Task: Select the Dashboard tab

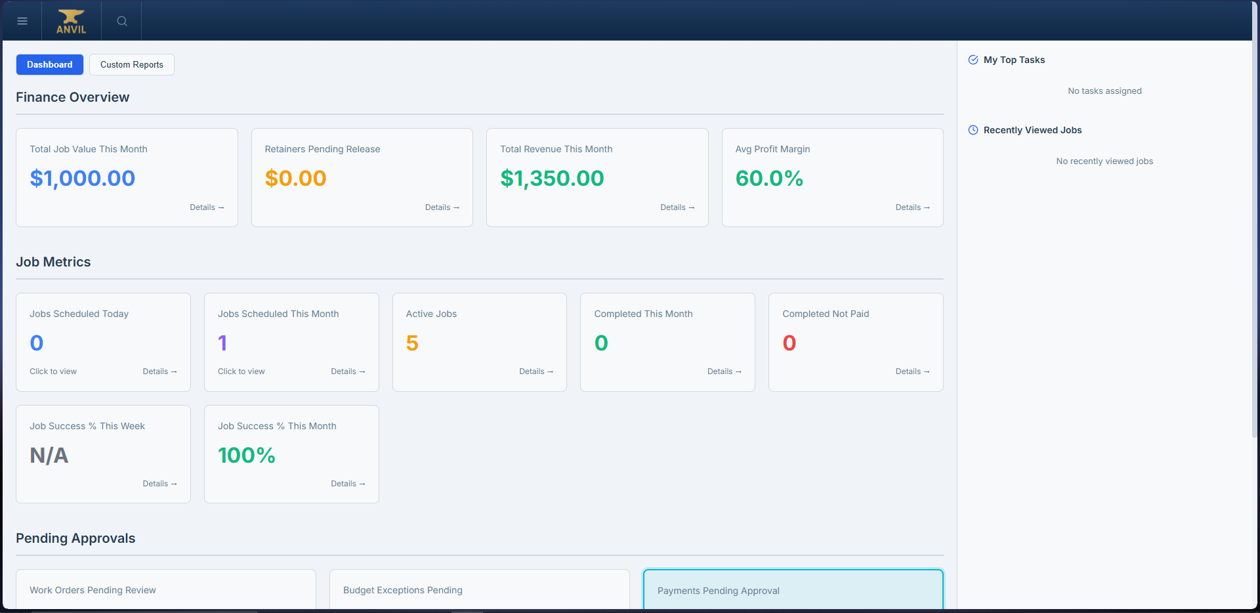Action: [x=49, y=64]
